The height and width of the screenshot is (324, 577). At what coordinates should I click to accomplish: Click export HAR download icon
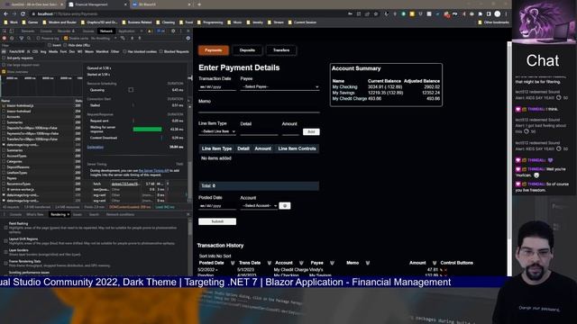(x=140, y=38)
